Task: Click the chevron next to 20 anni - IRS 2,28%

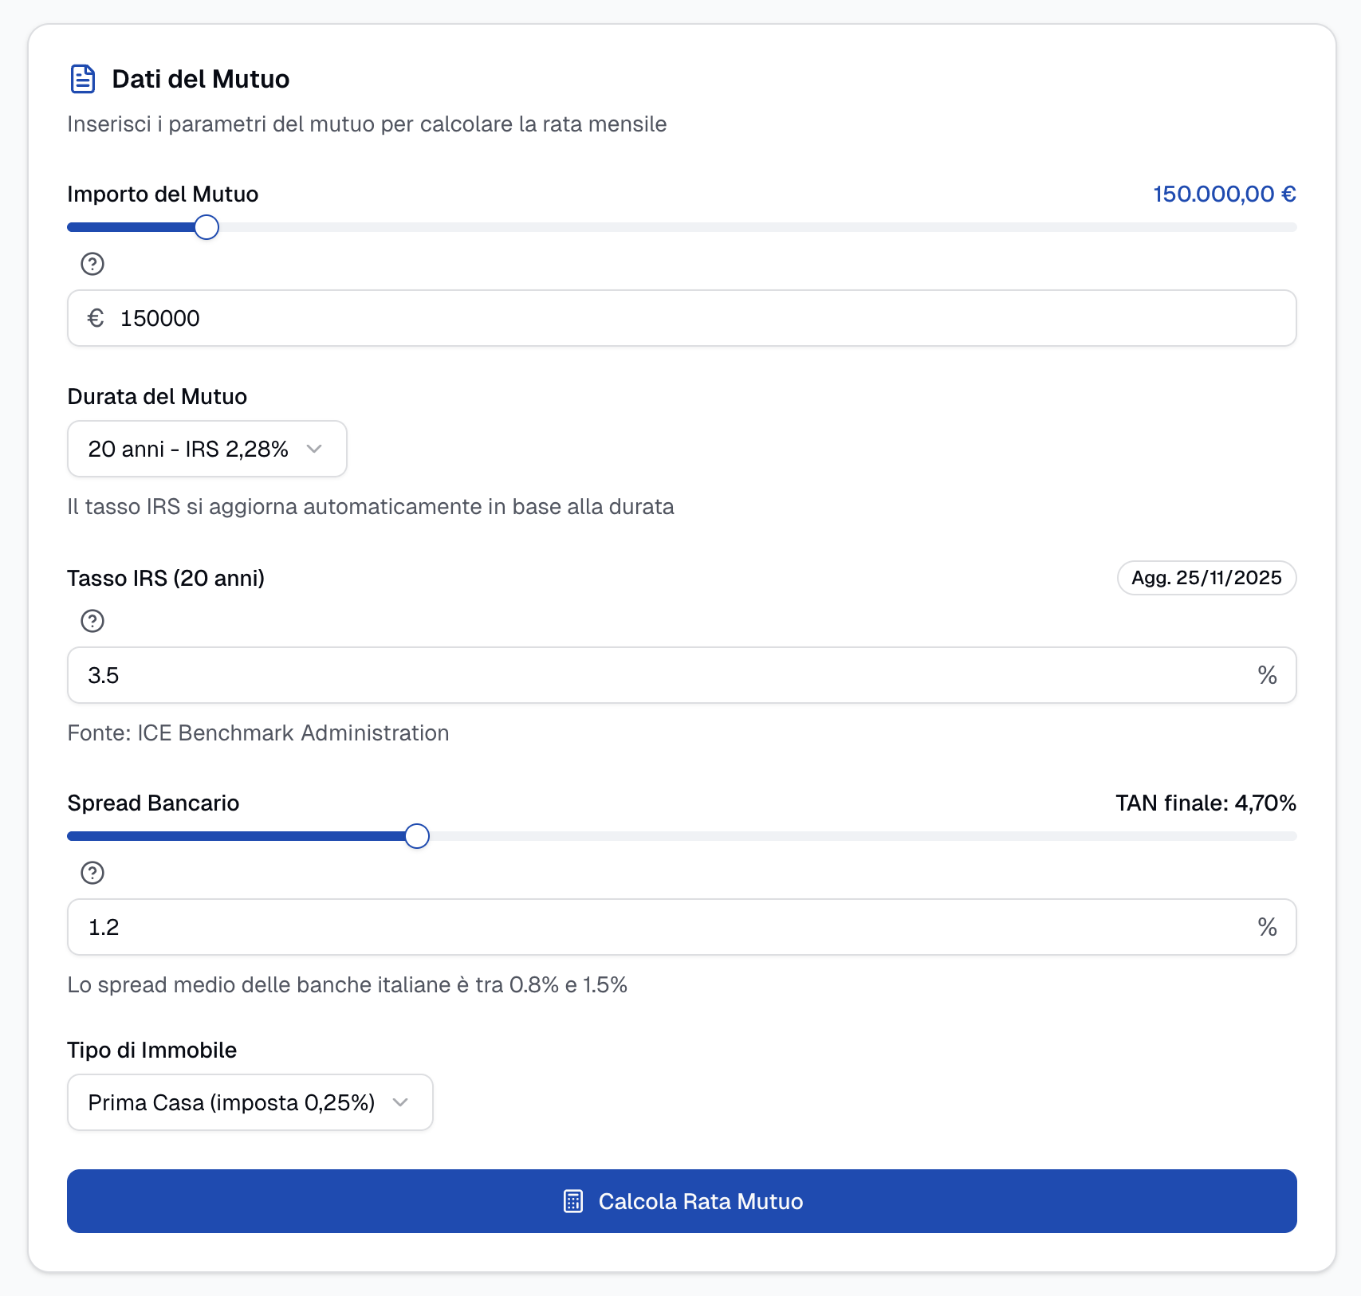Action: point(314,449)
